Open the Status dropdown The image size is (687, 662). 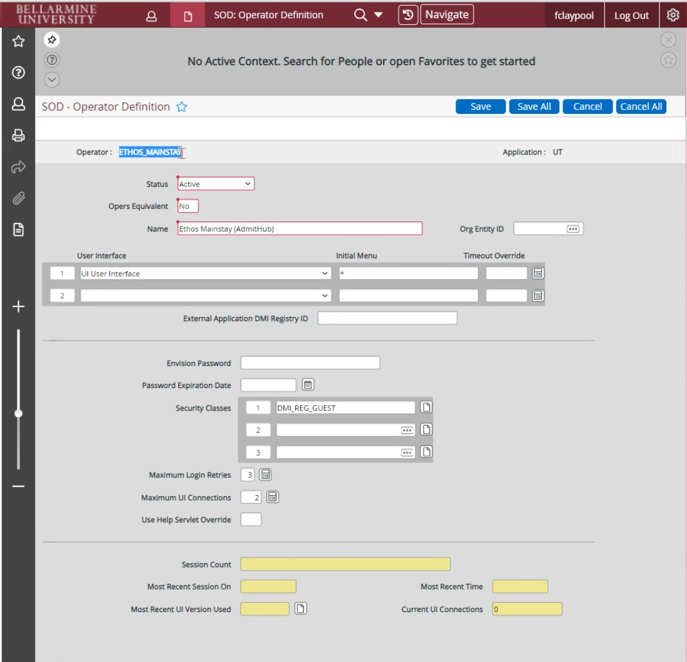216,184
